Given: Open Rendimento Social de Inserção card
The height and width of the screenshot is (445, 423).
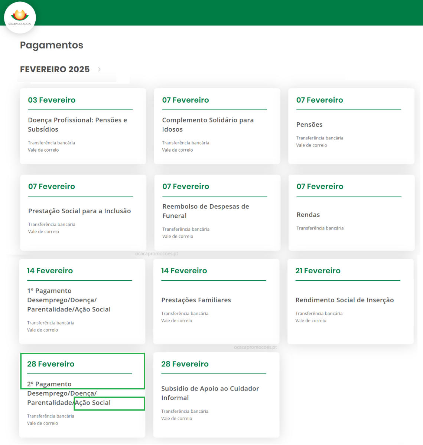Looking at the screenshot, I should [x=344, y=300].
